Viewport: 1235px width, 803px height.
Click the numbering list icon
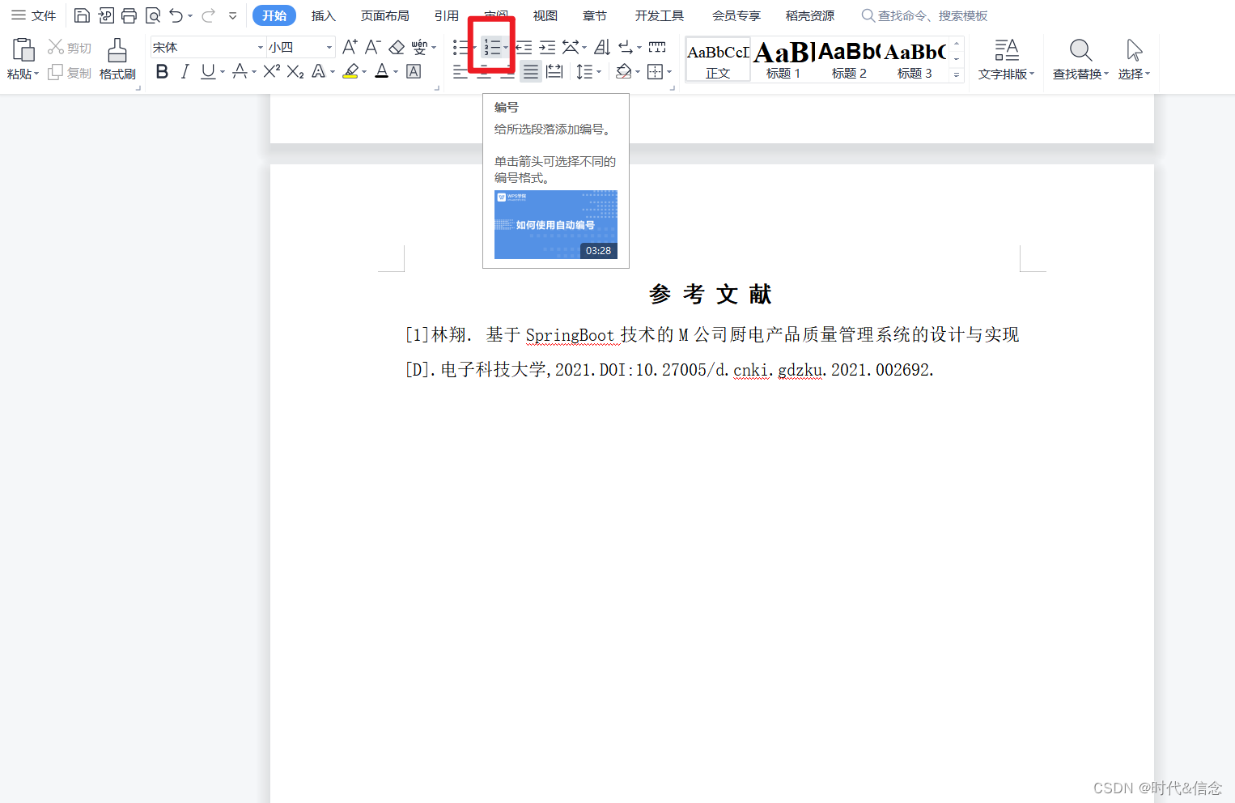point(491,48)
